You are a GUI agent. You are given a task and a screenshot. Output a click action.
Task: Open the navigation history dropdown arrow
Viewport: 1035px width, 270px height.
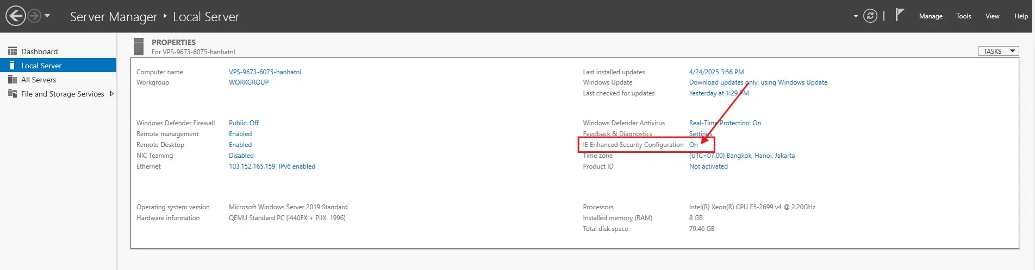(x=47, y=16)
